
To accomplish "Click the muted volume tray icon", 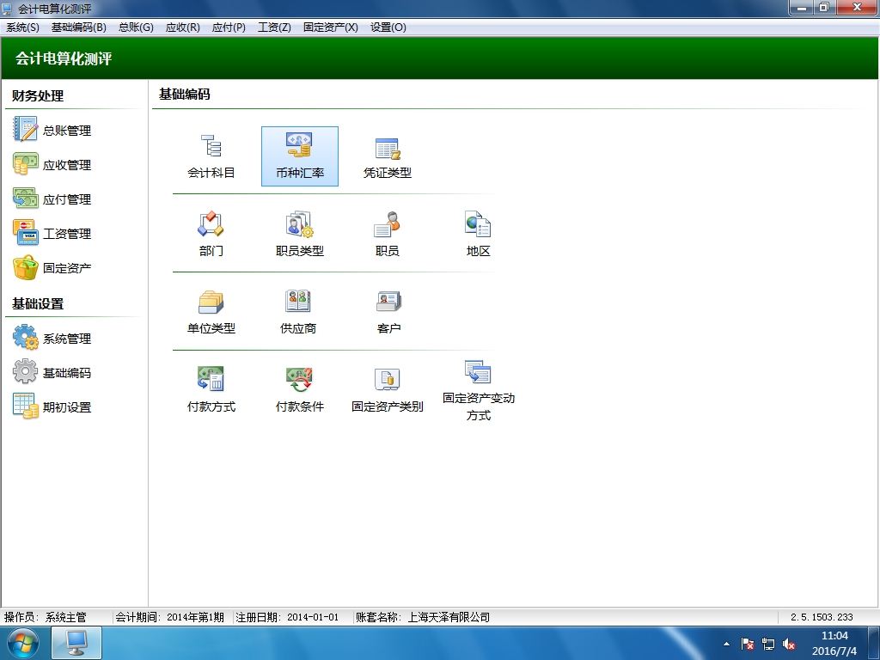I will (x=789, y=644).
